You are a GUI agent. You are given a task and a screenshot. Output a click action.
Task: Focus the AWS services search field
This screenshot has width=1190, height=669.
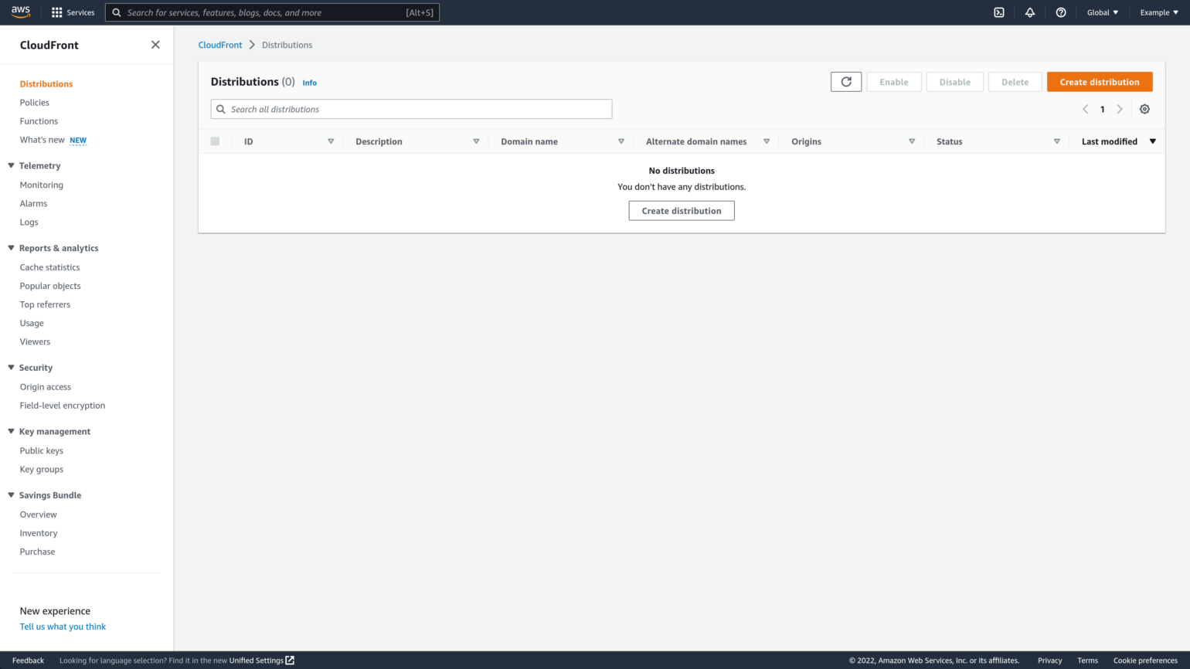click(x=272, y=12)
